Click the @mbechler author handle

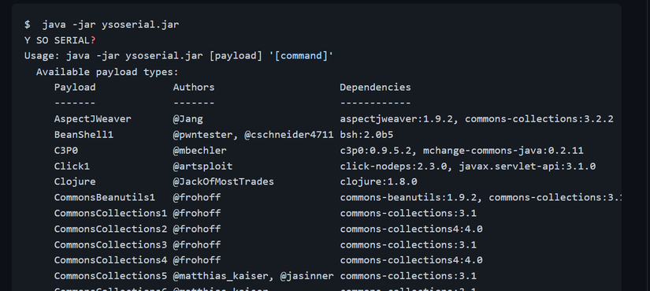tap(200, 151)
